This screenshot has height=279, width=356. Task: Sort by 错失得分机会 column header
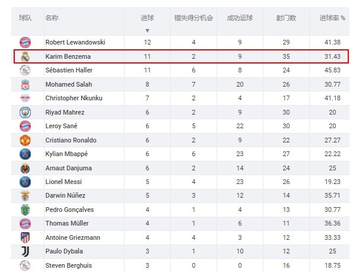[193, 18]
